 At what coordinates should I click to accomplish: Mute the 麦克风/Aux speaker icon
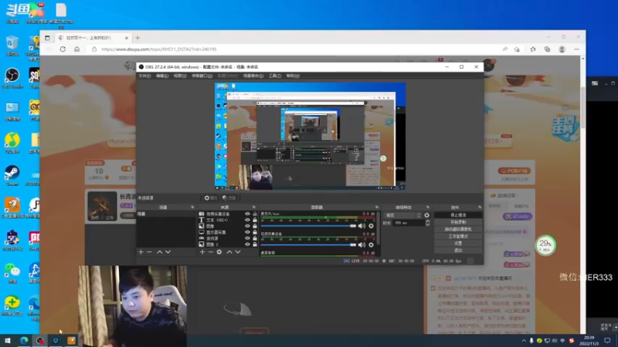point(362,226)
